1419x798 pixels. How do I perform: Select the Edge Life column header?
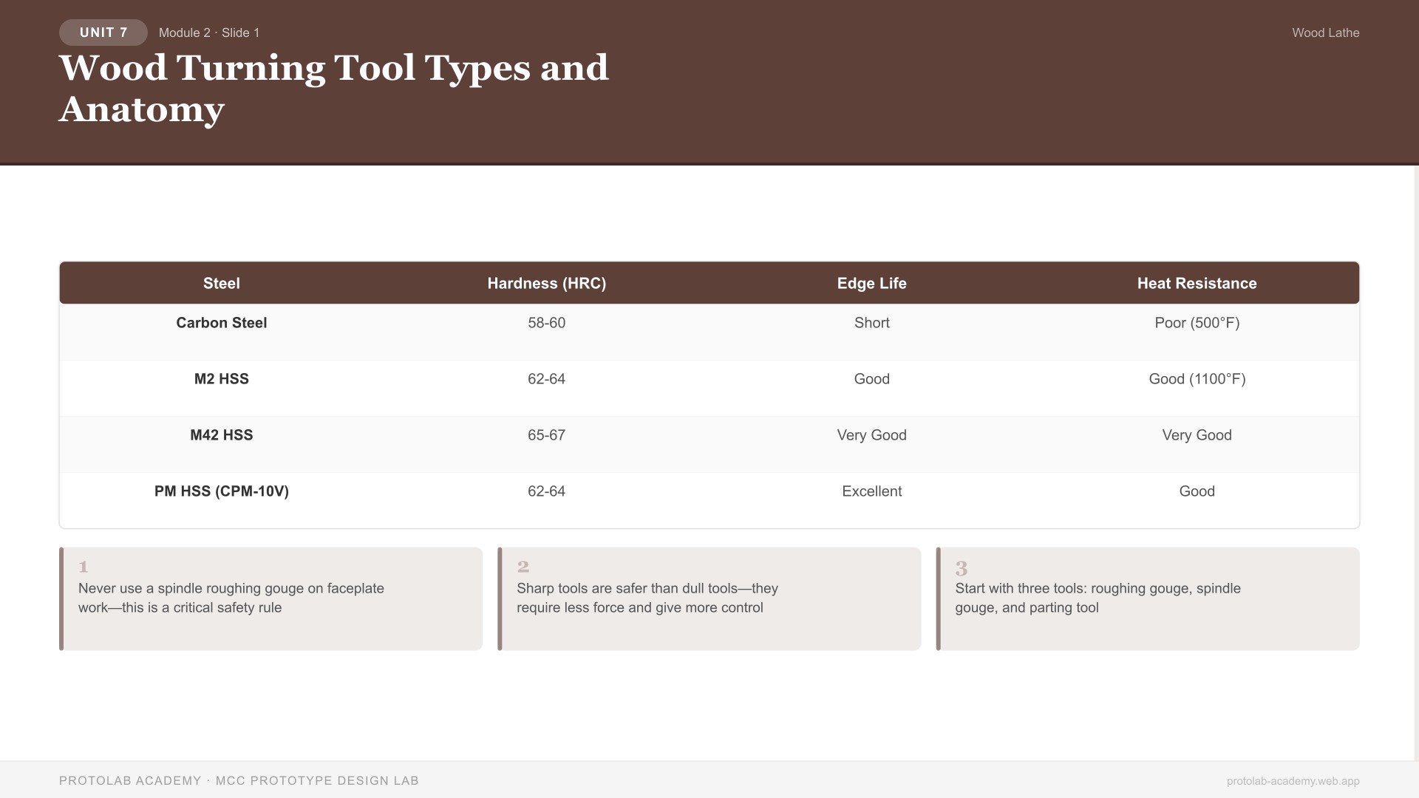[x=871, y=283]
